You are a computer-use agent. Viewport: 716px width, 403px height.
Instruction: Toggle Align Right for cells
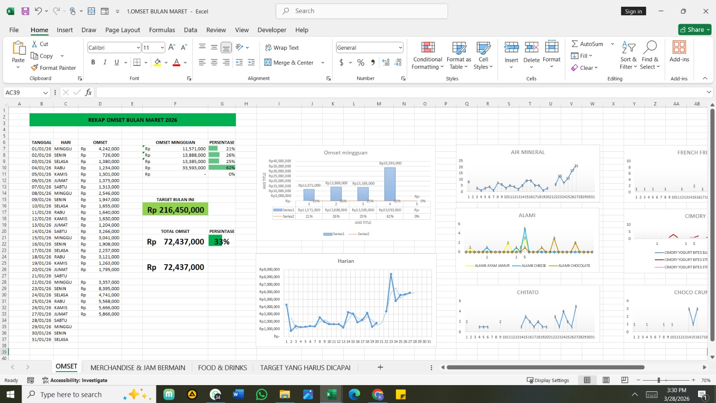tap(226, 62)
